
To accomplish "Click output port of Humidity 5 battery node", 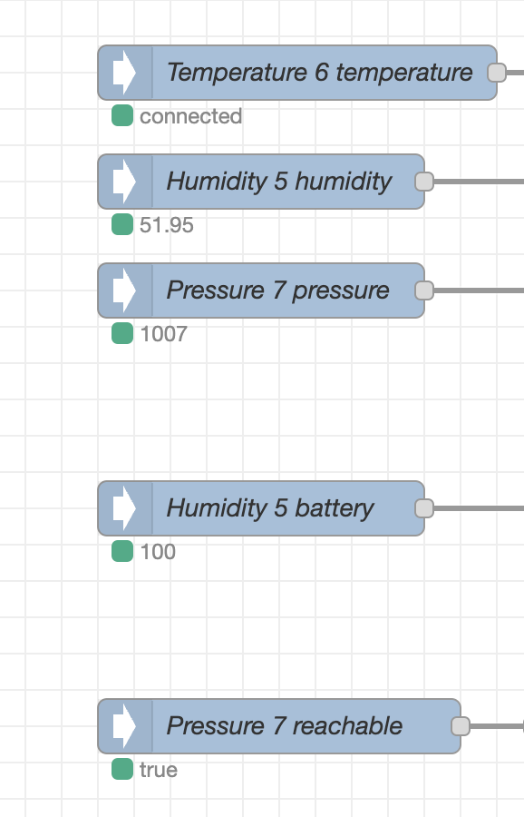I will (x=424, y=508).
